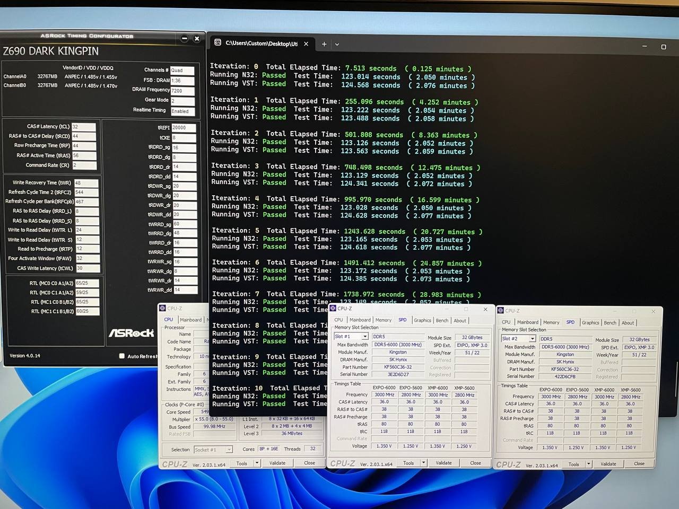
Task: Open the Mainboard tab in the Processor CPU-Z window
Action: point(191,320)
